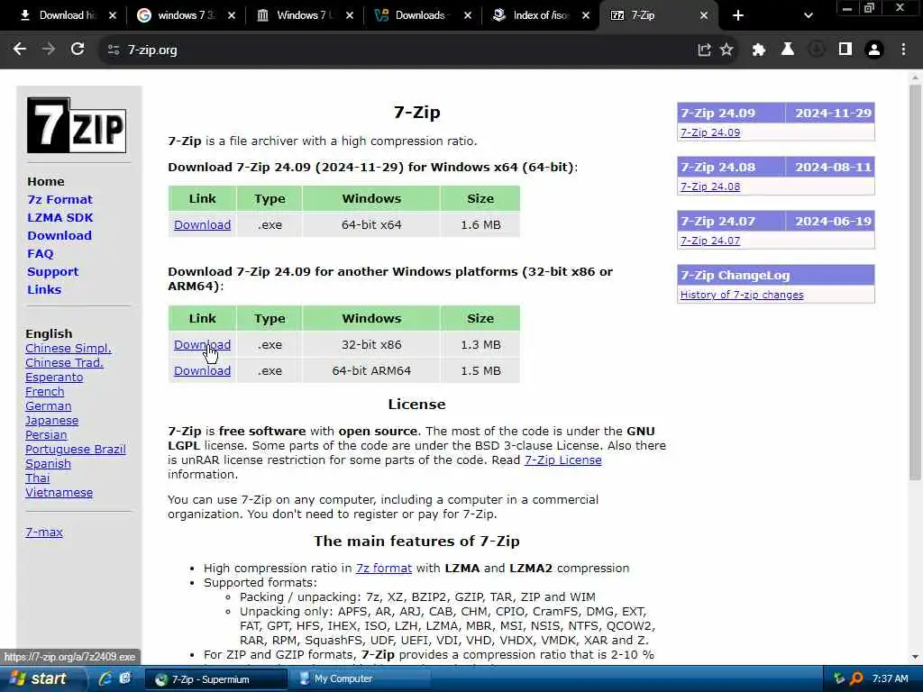Open the LZMA SDK sidebar link
The height and width of the screenshot is (692, 923).
60,218
